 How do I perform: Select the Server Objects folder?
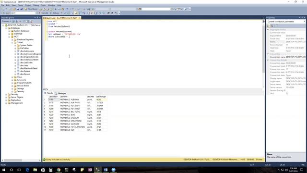point(17,97)
